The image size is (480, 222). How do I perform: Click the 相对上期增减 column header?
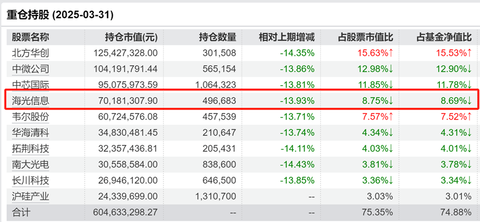[x=287, y=37]
